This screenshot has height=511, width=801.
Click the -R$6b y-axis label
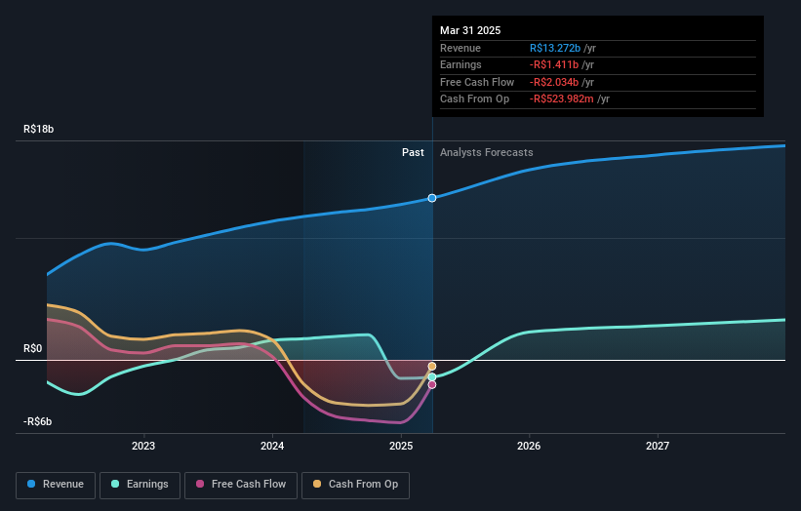tap(37, 421)
